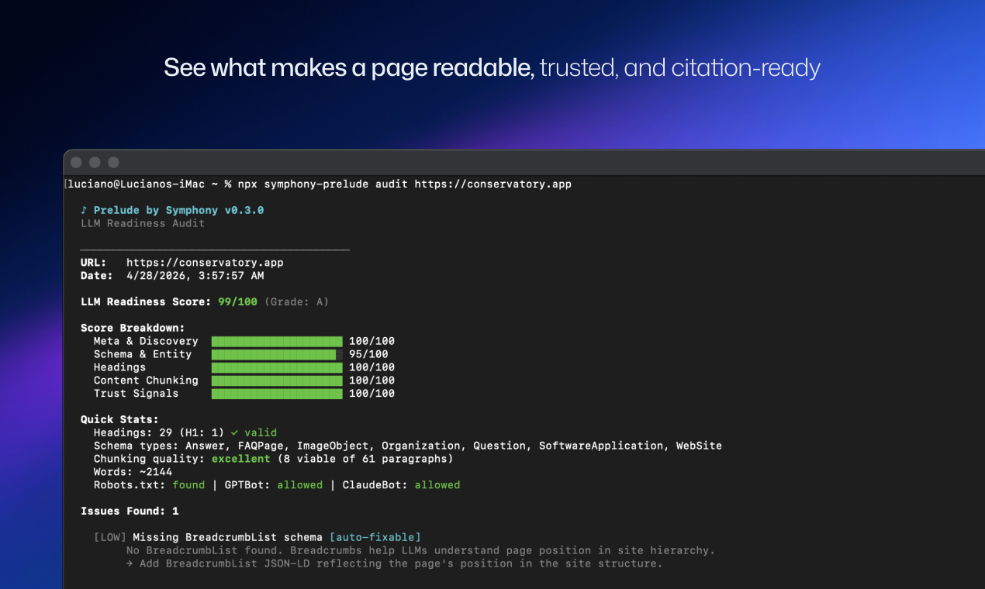
Task: Click the arrow before 'Add BreadcrumbList JSON-LD'
Action: [130, 563]
